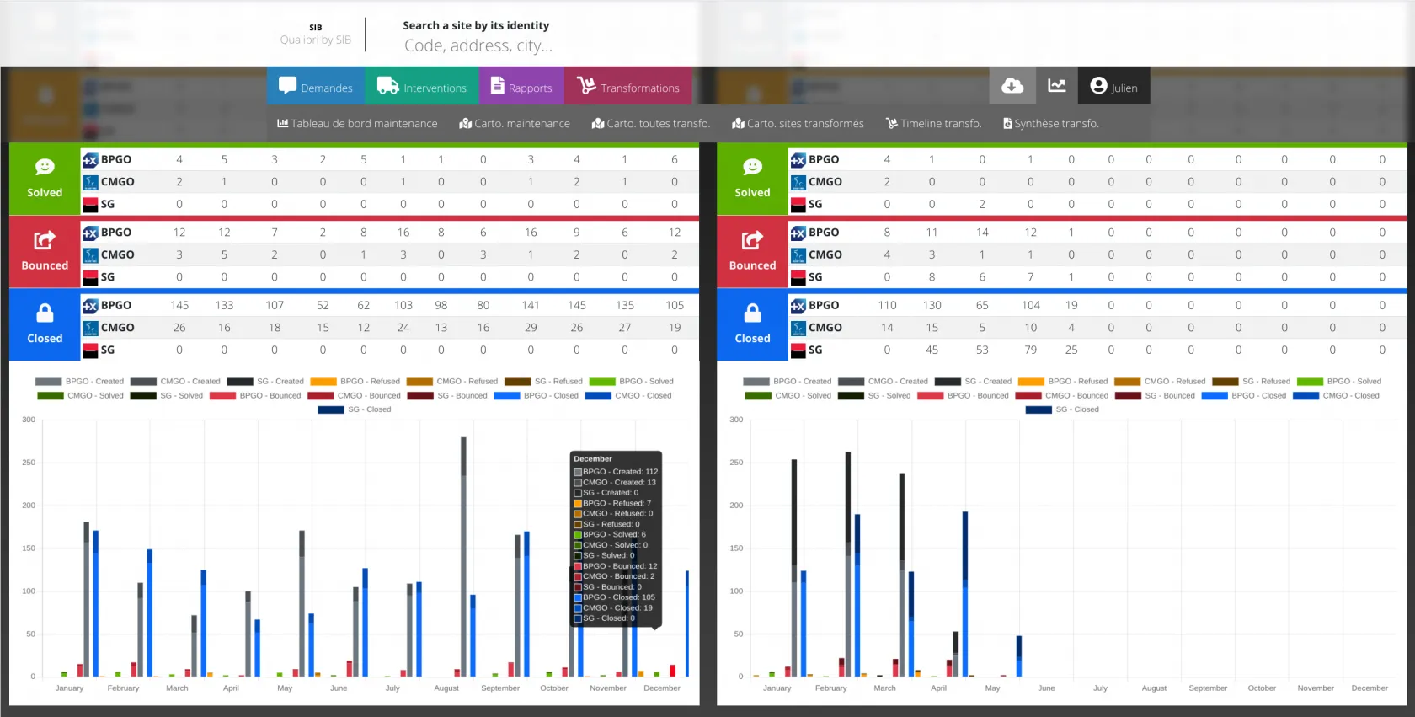Toggle SG - Closed swatch in right chart legend

[x=1039, y=409]
